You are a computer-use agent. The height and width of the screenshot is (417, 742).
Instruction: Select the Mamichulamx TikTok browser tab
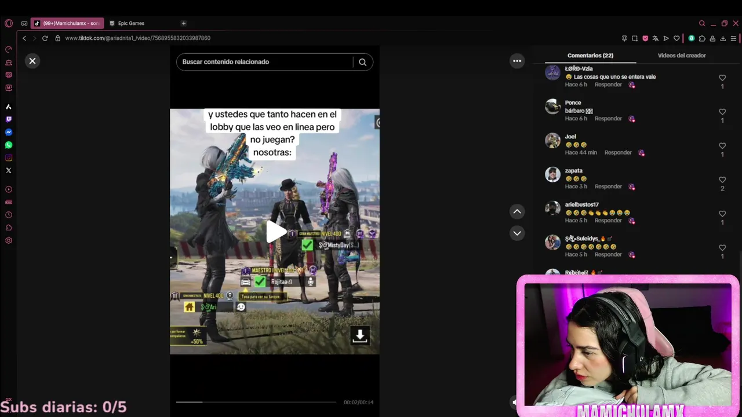point(67,23)
